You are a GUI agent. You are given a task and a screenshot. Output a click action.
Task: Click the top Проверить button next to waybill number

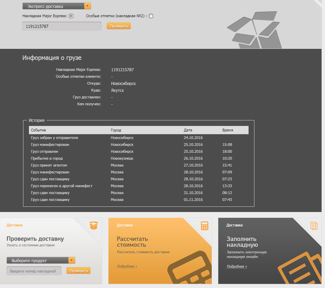click(119, 26)
